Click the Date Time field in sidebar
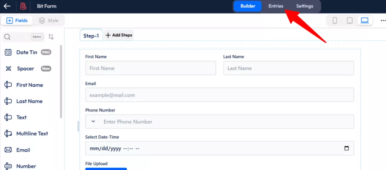The height and width of the screenshot is (170, 386). 27,53
